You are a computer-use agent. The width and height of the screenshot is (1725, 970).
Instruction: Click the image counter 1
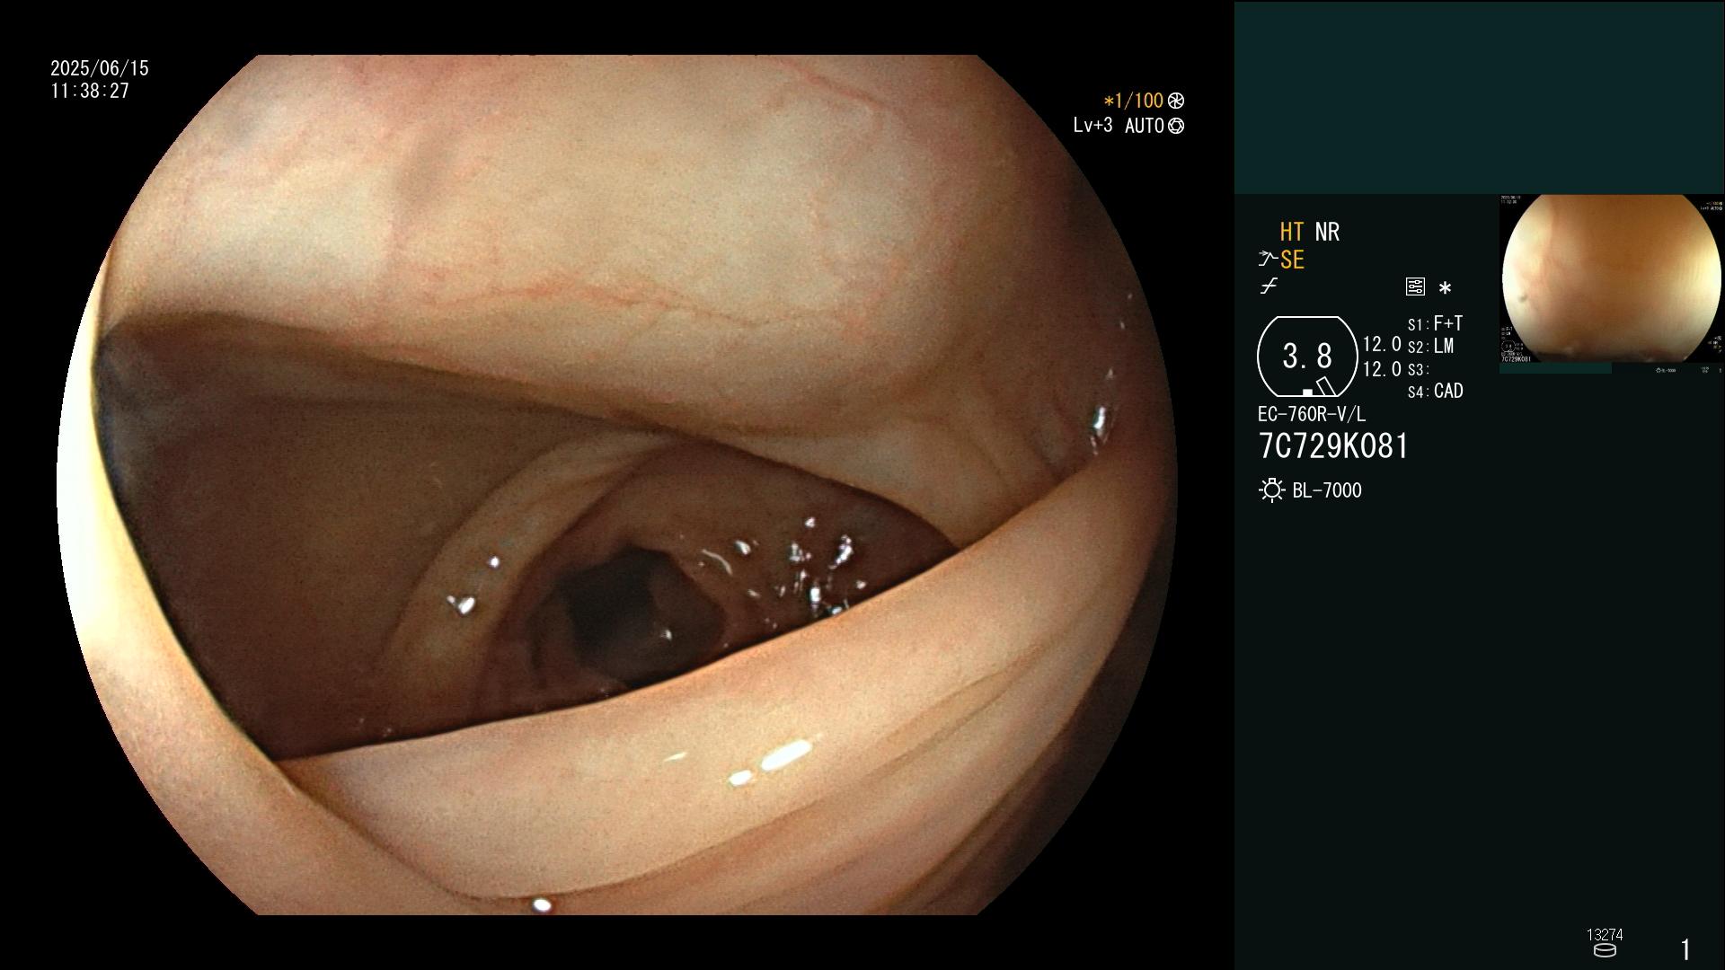(x=1685, y=949)
